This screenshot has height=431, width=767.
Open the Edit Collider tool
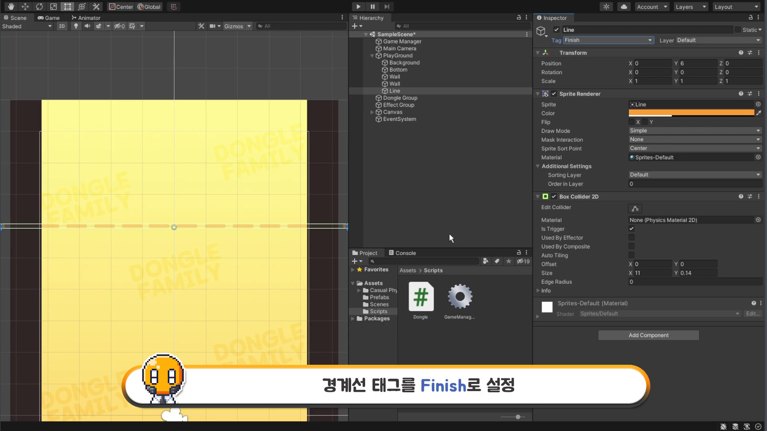635,209
